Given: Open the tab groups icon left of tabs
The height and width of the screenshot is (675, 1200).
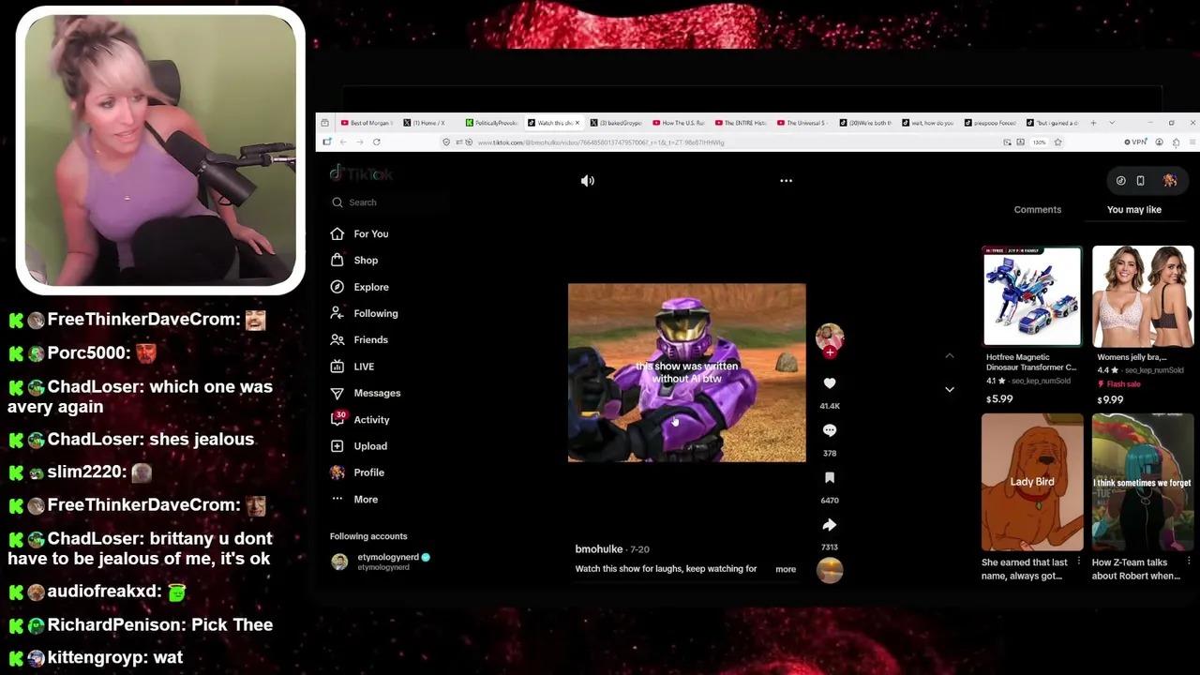Looking at the screenshot, I should tap(324, 123).
